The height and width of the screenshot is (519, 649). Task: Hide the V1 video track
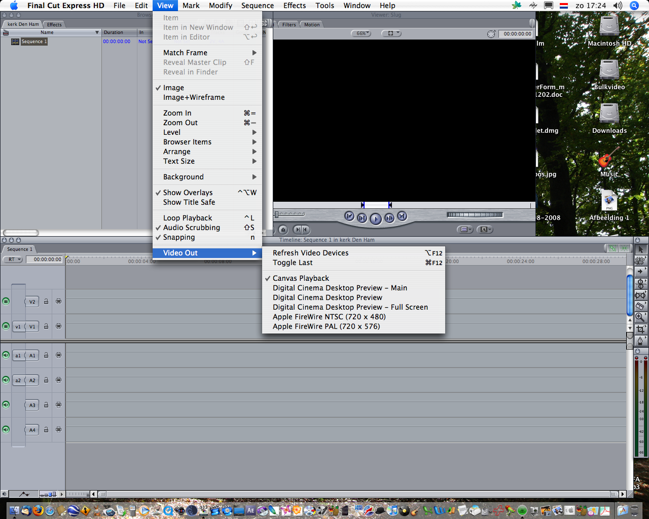[x=6, y=326]
